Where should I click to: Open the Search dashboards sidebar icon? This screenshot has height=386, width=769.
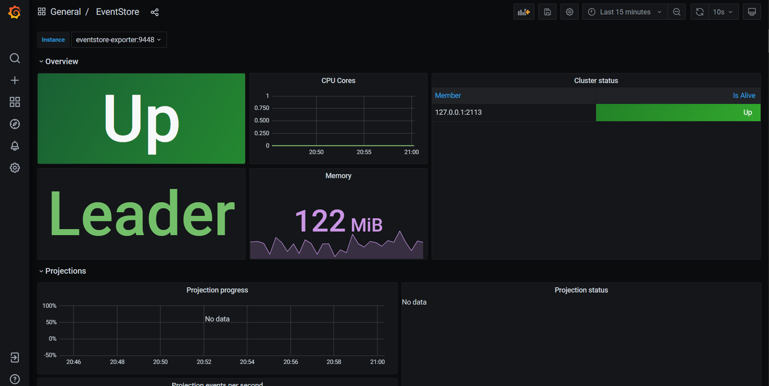[15, 58]
